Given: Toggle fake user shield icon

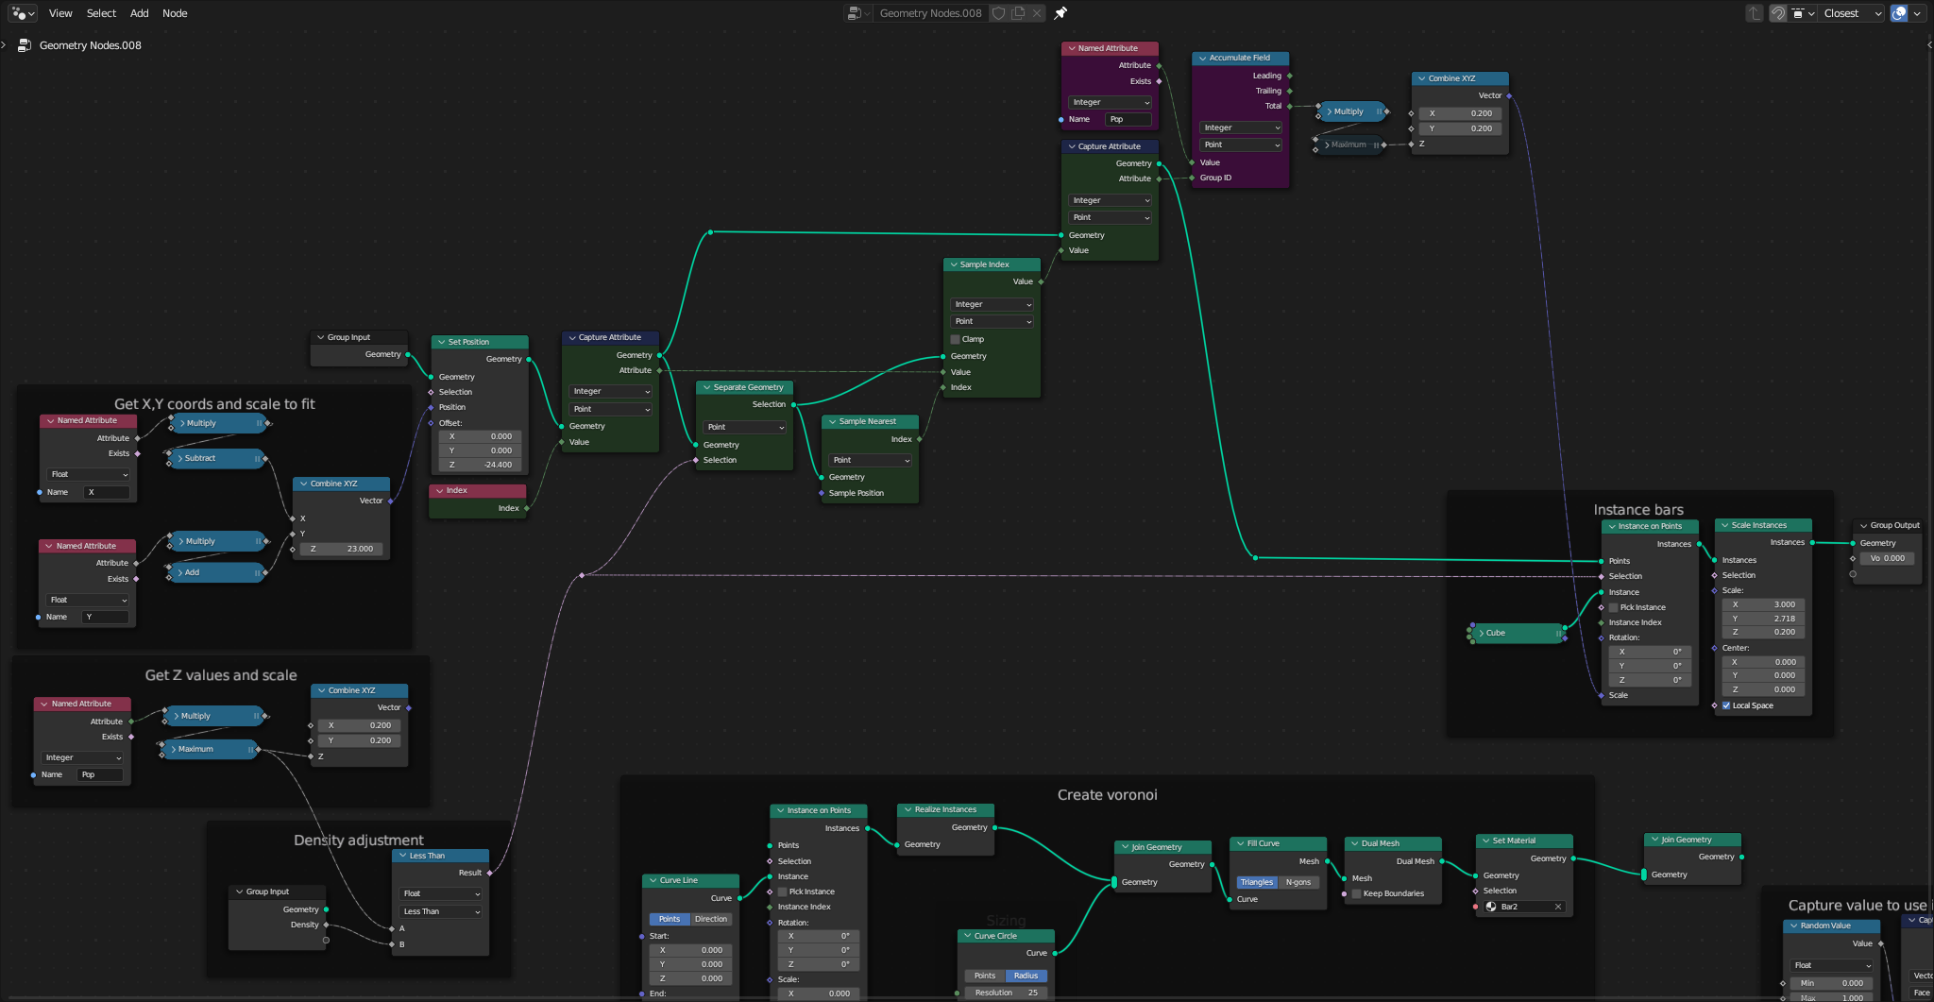Looking at the screenshot, I should coord(998,13).
